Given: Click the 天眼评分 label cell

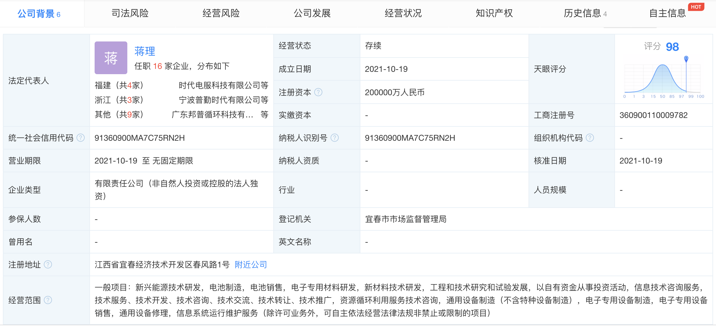Looking at the screenshot, I should [571, 69].
